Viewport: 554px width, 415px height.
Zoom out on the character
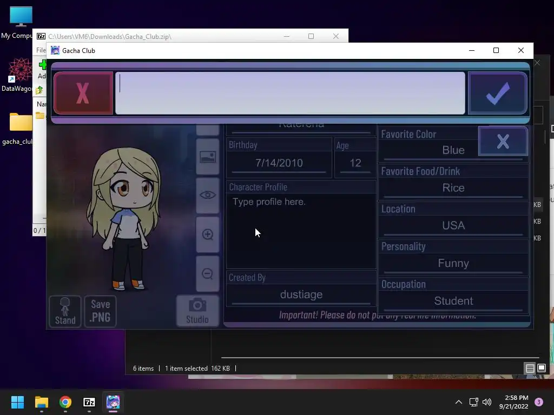208,273
